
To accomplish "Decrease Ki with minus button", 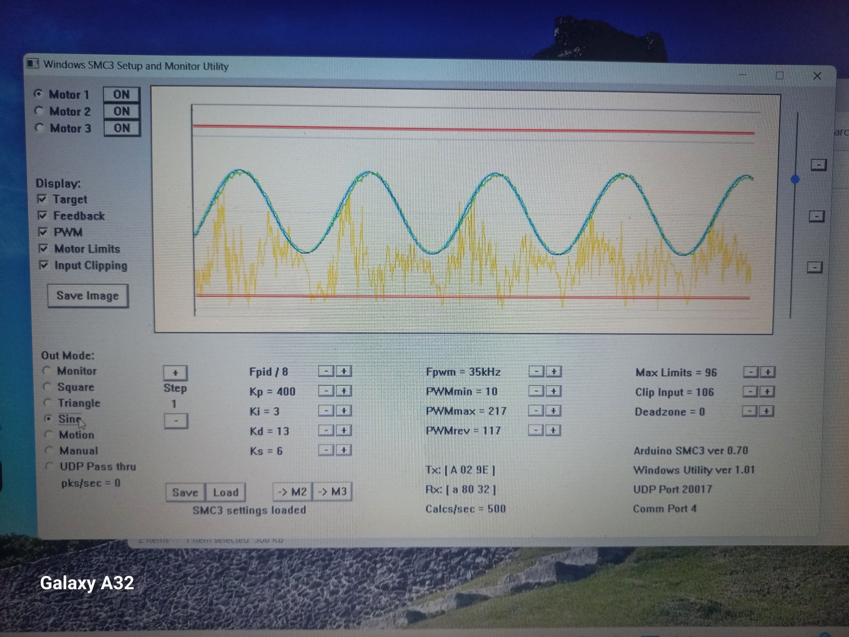I will click(326, 410).
